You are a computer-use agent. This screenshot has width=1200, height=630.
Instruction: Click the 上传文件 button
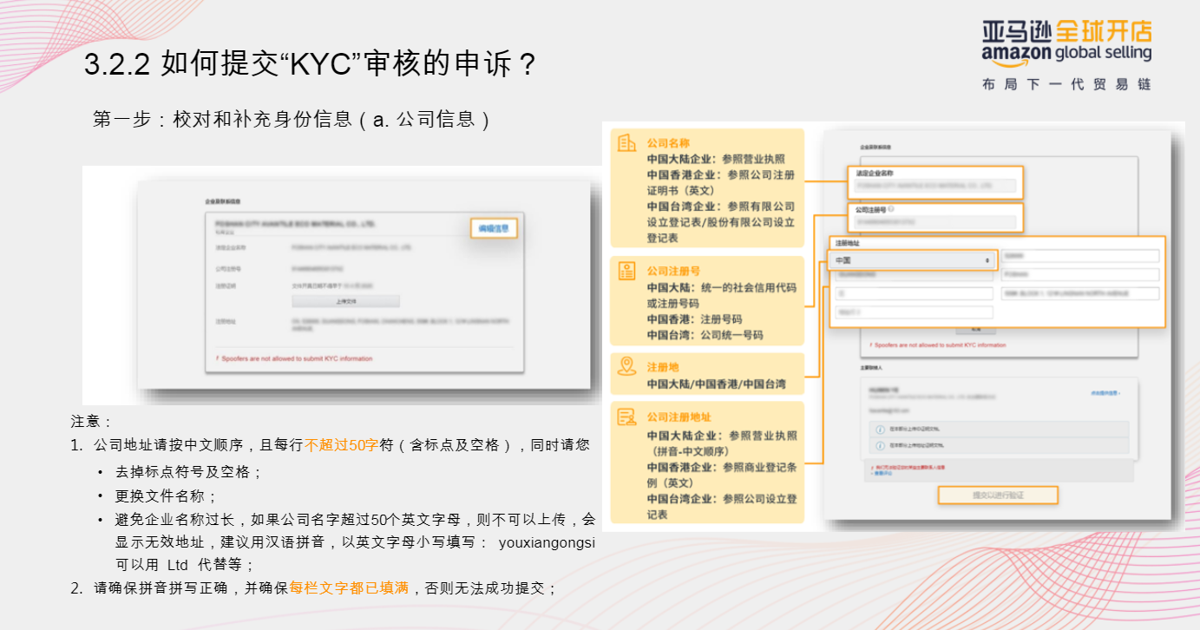click(347, 300)
